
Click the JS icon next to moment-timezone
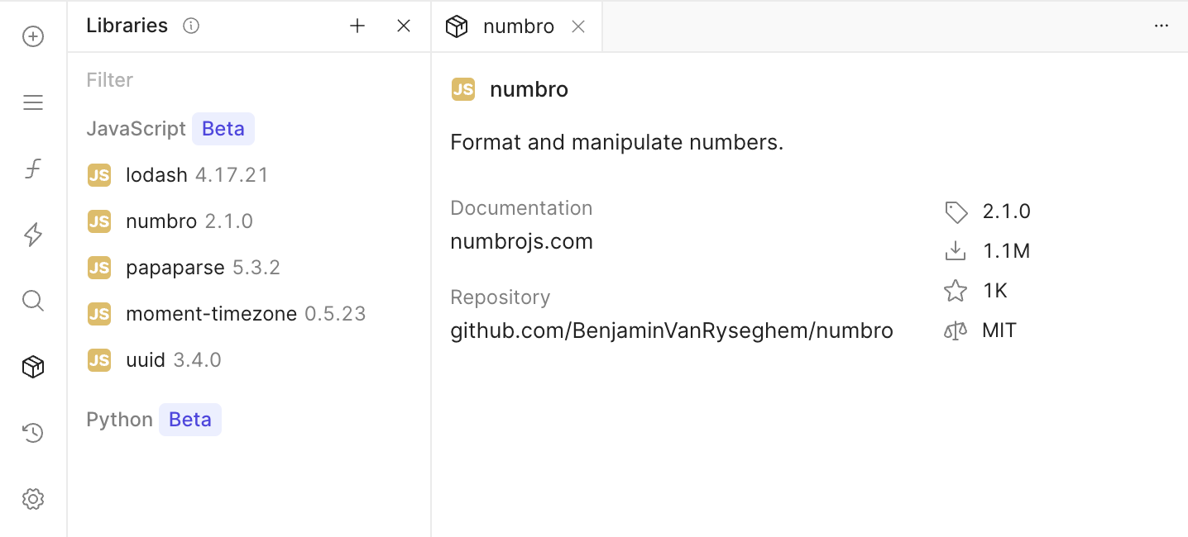pos(99,314)
